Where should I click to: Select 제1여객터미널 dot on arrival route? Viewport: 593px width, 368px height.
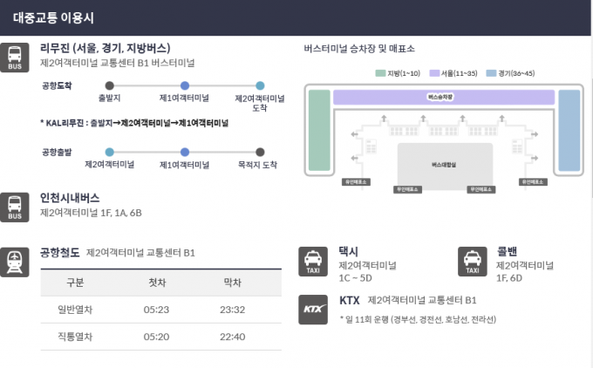coord(185,85)
